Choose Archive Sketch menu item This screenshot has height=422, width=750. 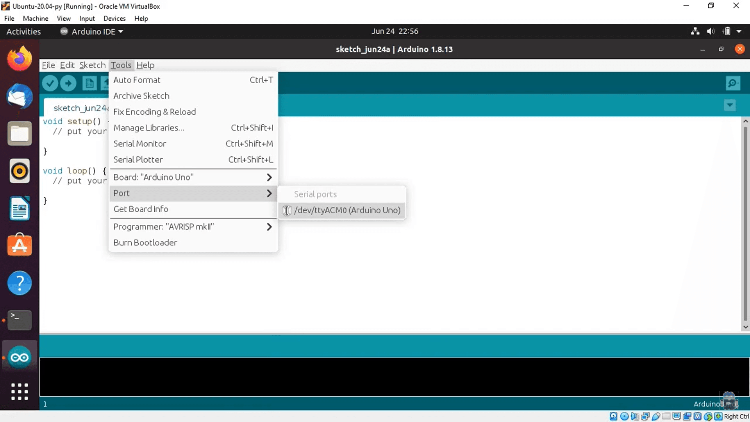(x=193, y=96)
